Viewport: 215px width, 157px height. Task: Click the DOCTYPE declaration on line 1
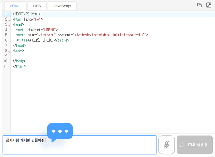[x=27, y=14]
